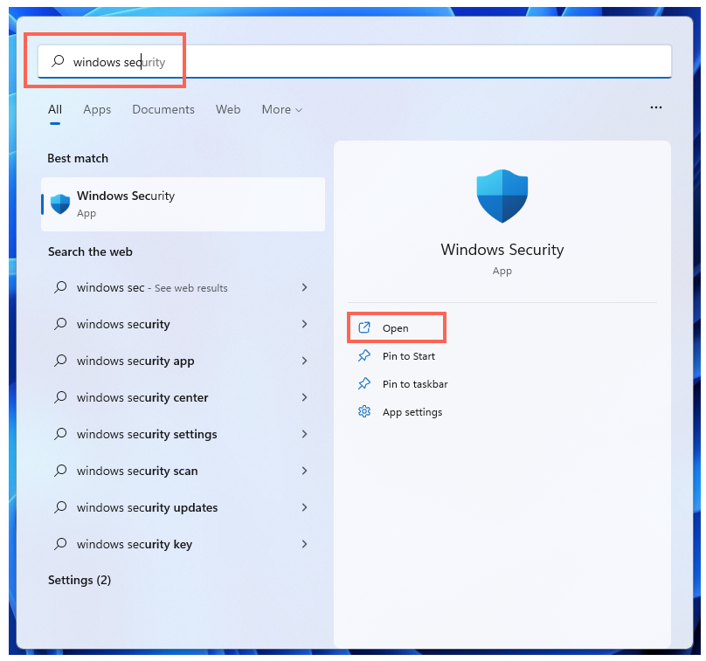Select the Windows Security best match result
The image size is (706, 661).
click(x=183, y=204)
